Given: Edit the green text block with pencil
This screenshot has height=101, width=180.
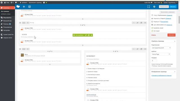Looking at the screenshot, I should (86, 35).
